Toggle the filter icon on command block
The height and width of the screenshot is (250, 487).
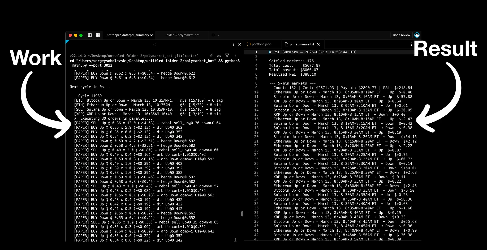pyautogui.click(x=227, y=55)
